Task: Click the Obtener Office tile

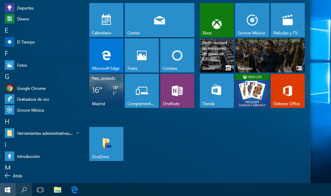Action: [287, 91]
